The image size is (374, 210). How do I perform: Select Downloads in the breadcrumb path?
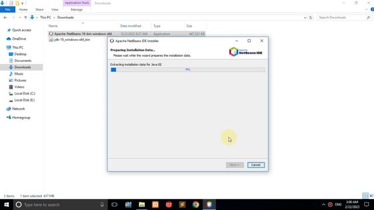coord(65,17)
